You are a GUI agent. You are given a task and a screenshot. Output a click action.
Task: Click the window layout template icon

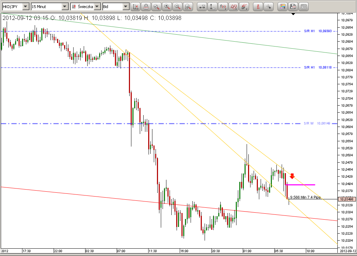(303, 7)
